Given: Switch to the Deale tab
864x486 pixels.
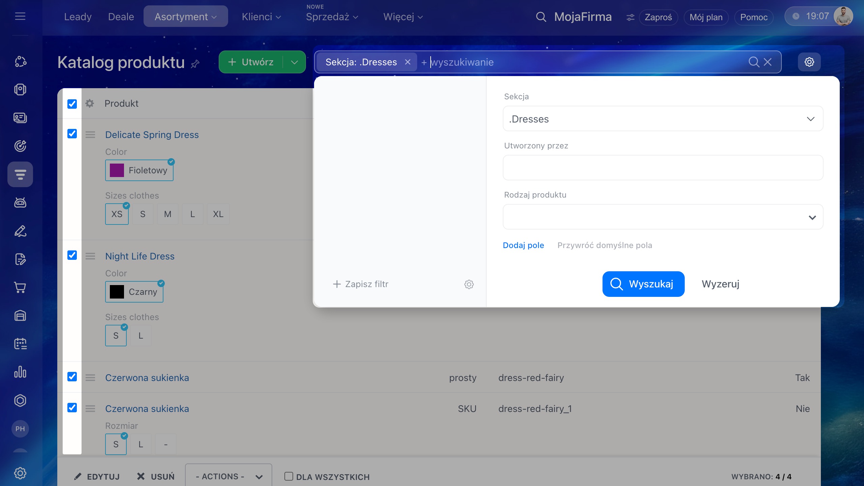Looking at the screenshot, I should pyautogui.click(x=121, y=17).
